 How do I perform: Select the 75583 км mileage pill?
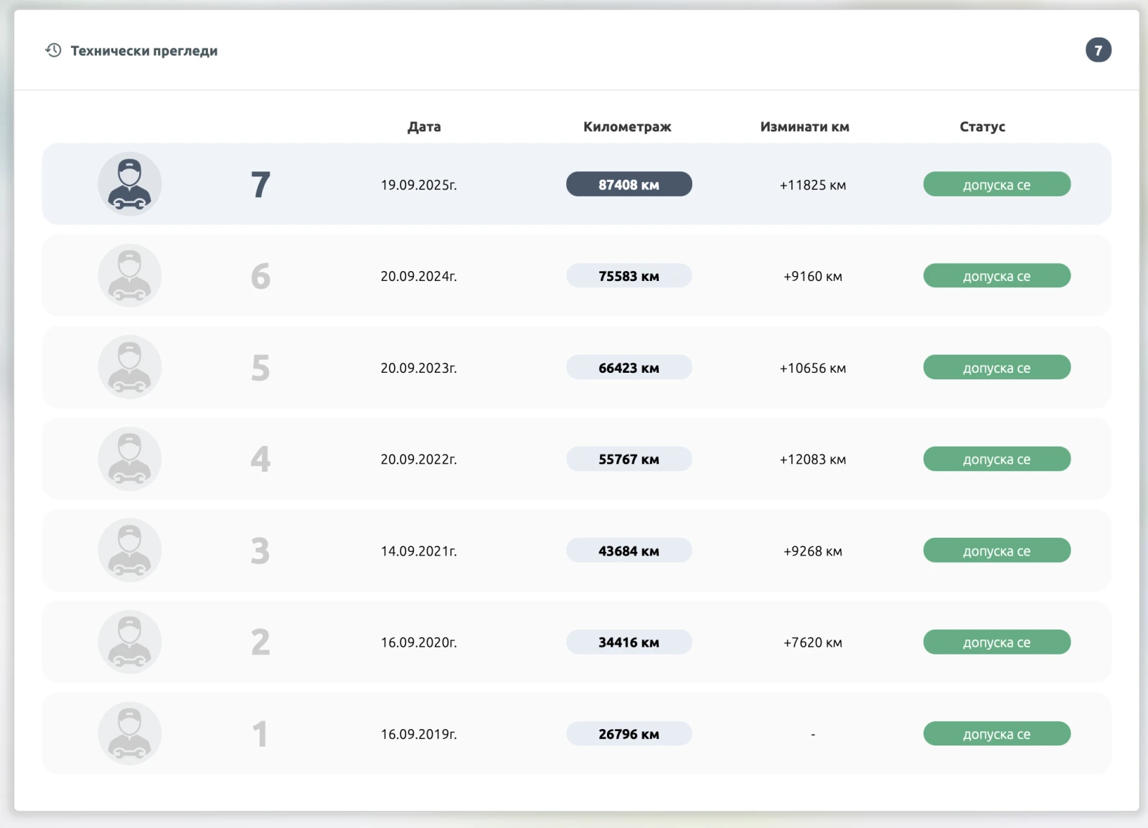tap(629, 276)
